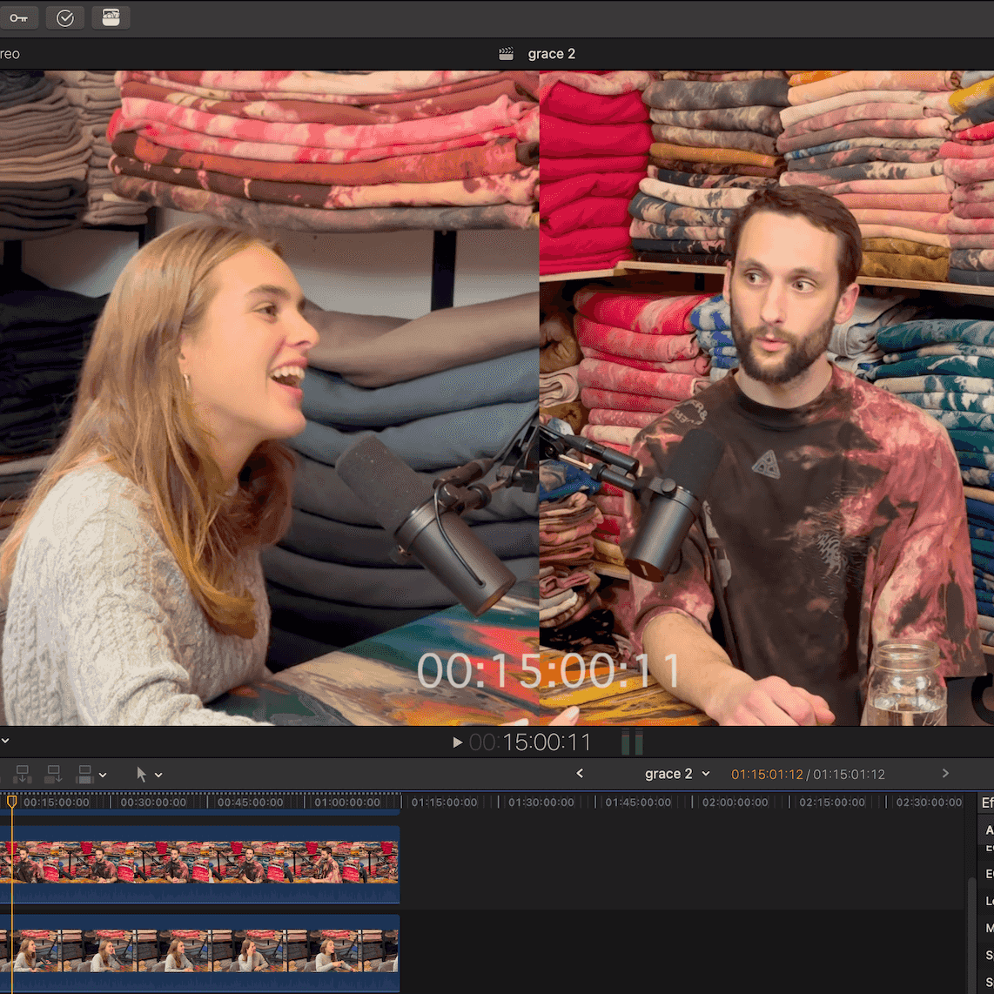Click the overwrite clip edit icon
The height and width of the screenshot is (994, 994).
(84, 774)
